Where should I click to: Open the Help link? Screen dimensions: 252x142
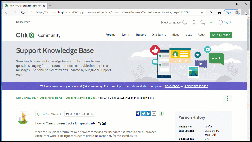click(211, 22)
